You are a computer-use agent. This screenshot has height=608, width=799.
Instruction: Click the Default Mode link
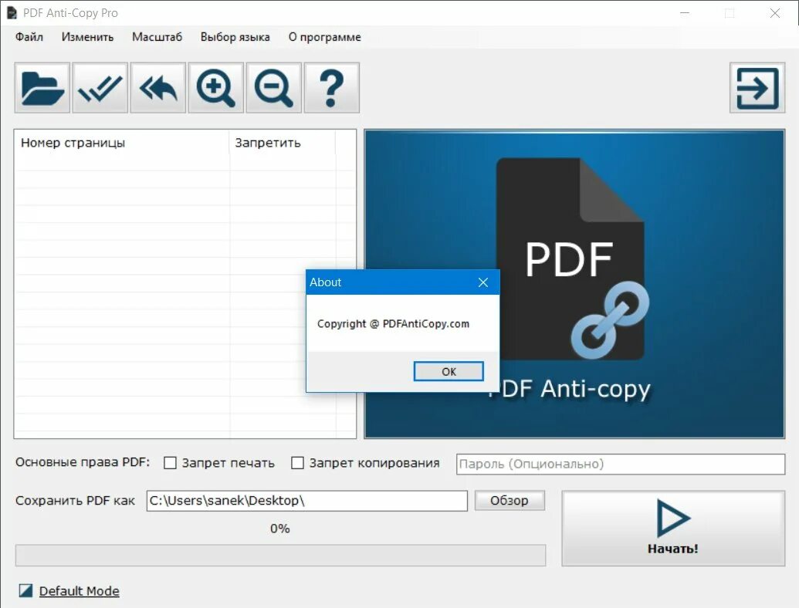coord(79,591)
